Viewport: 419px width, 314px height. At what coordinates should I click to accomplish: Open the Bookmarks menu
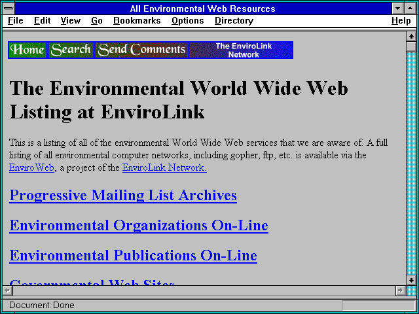(x=137, y=21)
